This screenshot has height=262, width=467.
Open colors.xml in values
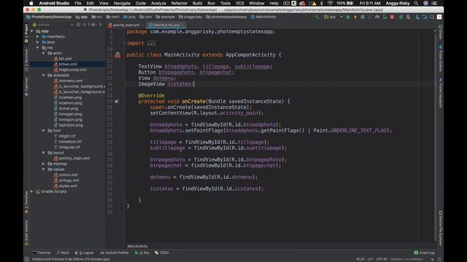tap(68, 175)
